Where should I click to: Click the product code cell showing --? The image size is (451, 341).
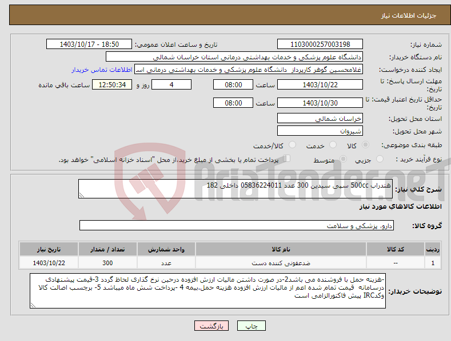tap(396, 263)
